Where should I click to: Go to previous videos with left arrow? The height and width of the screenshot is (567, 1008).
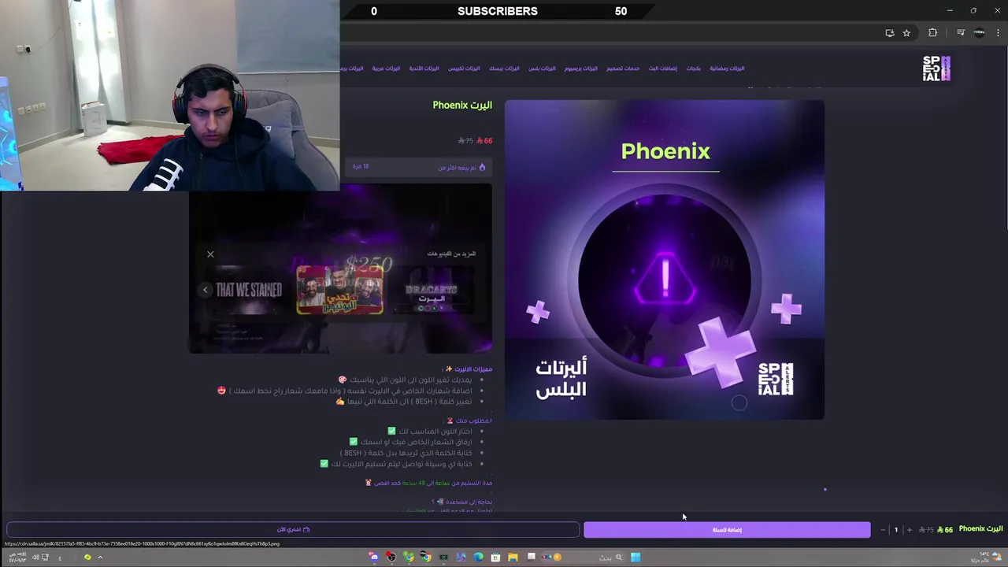pyautogui.click(x=206, y=290)
